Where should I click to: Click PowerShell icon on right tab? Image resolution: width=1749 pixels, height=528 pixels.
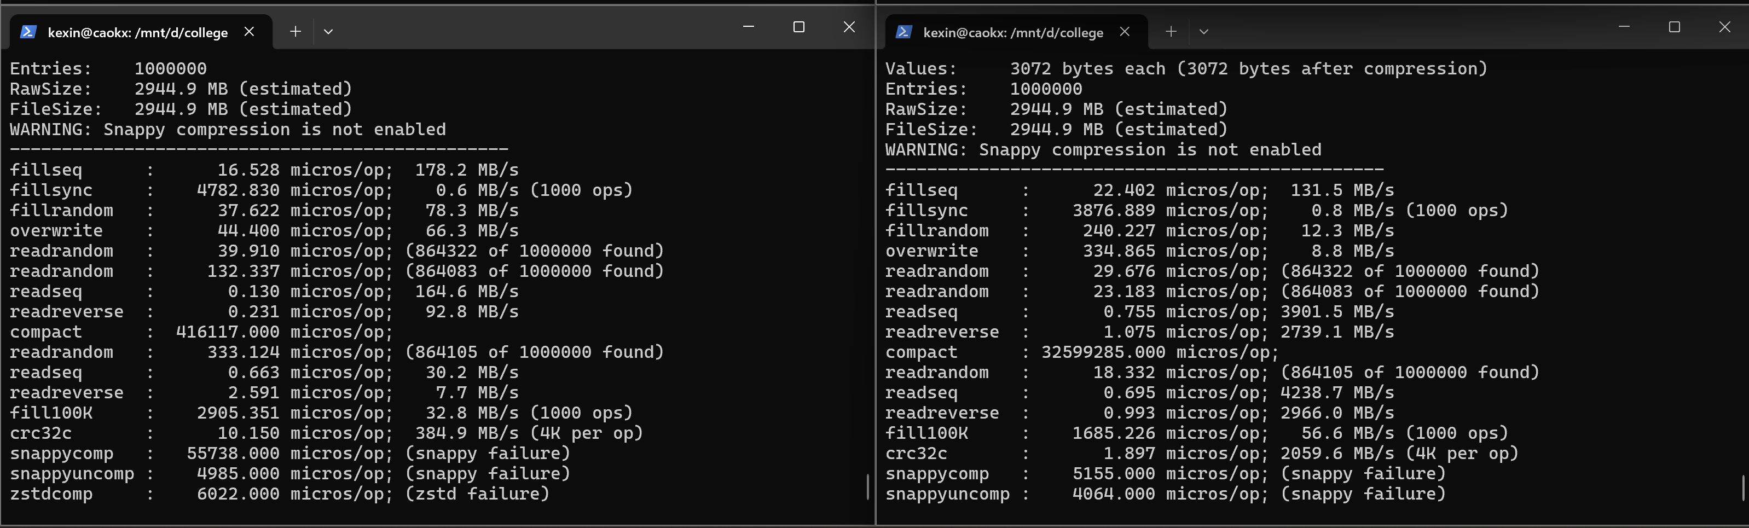point(904,32)
